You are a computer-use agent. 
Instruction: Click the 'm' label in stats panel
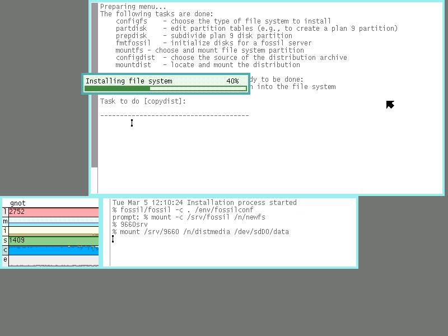(5, 222)
